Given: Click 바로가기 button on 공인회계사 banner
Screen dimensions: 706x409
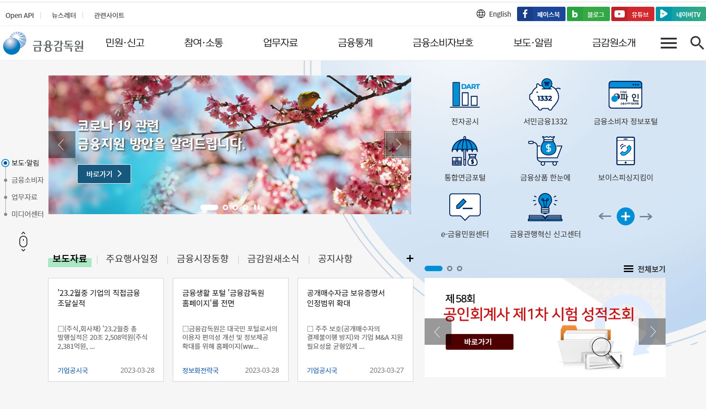Looking at the screenshot, I should (479, 342).
